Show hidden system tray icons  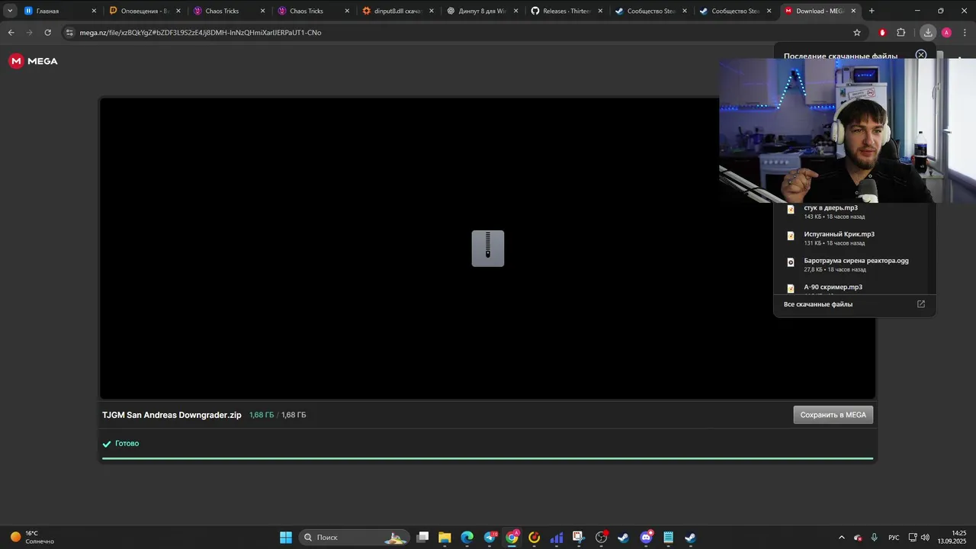point(842,538)
